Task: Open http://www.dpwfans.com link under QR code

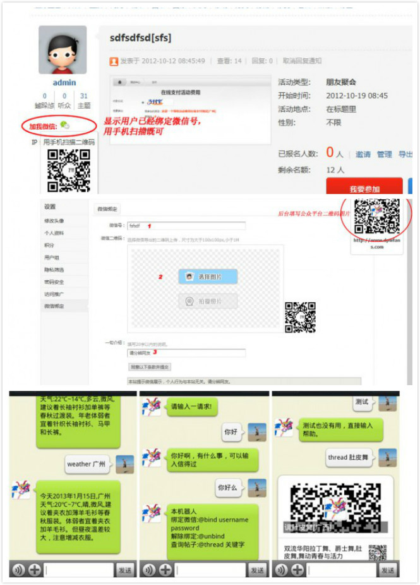Action: [x=377, y=243]
